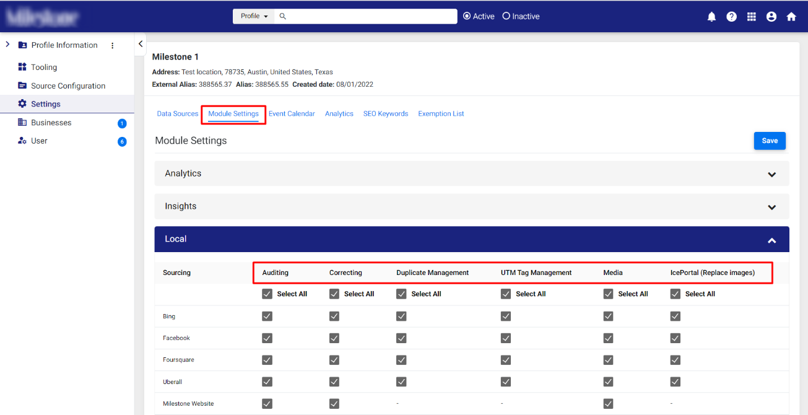The width and height of the screenshot is (808, 415).
Task: Click the User icon in sidebar
Action: point(22,141)
